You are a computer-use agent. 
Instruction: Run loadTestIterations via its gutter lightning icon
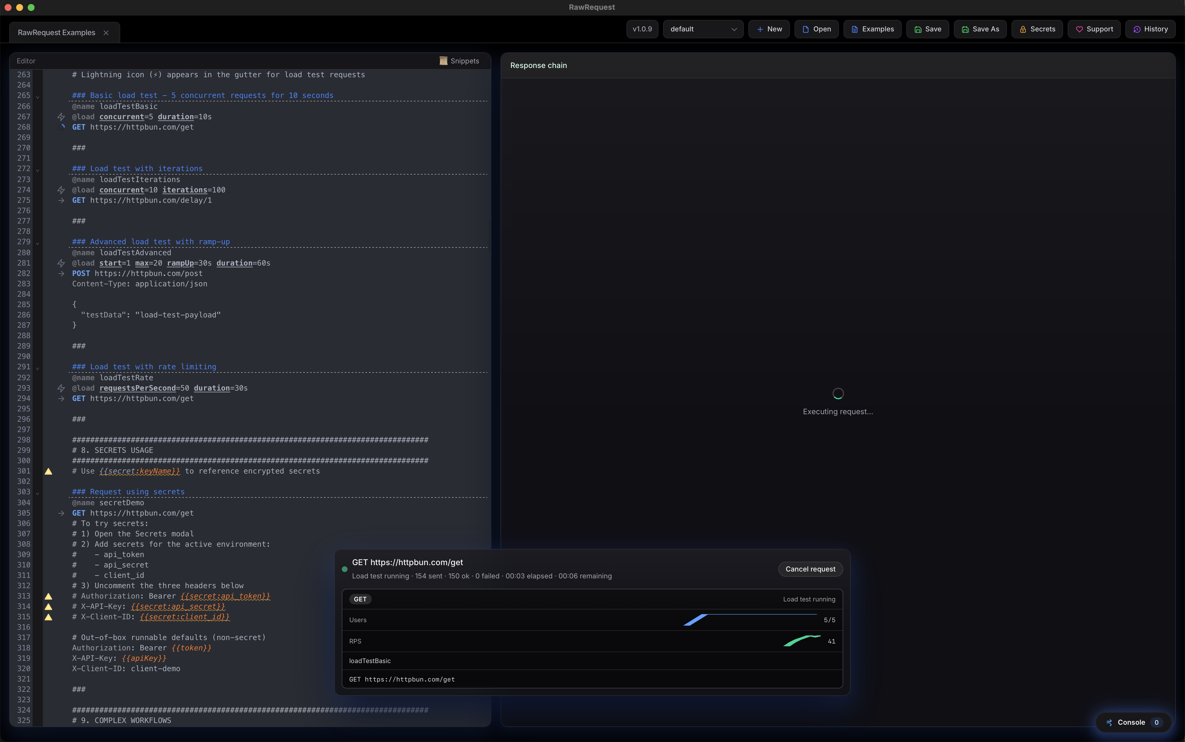(61, 190)
